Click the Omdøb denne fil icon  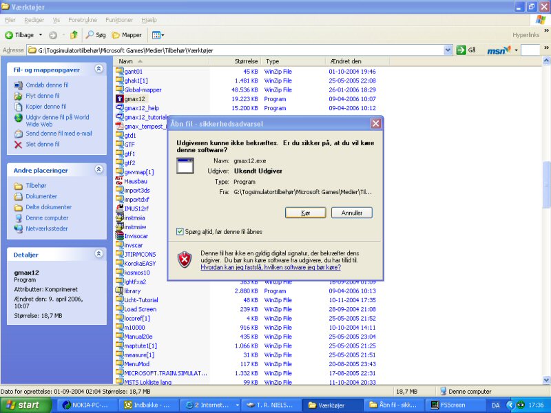pos(19,85)
